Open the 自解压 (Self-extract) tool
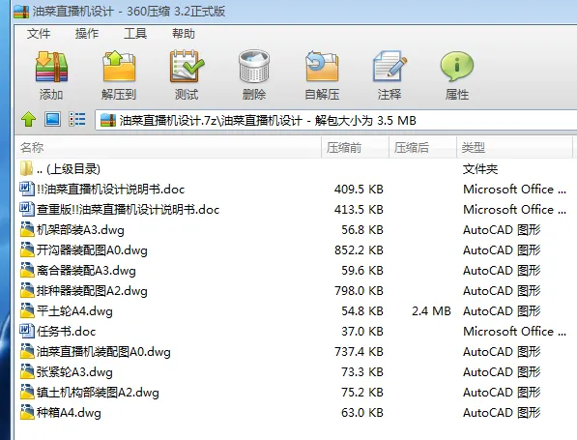Viewport: 577px width, 440px height. (322, 67)
